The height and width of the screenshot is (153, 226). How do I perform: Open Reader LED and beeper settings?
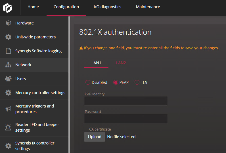click(34, 127)
